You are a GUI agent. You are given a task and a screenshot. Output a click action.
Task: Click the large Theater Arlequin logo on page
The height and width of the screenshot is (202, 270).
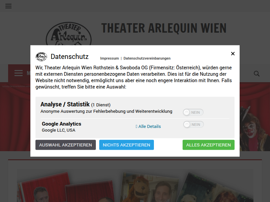(69, 34)
